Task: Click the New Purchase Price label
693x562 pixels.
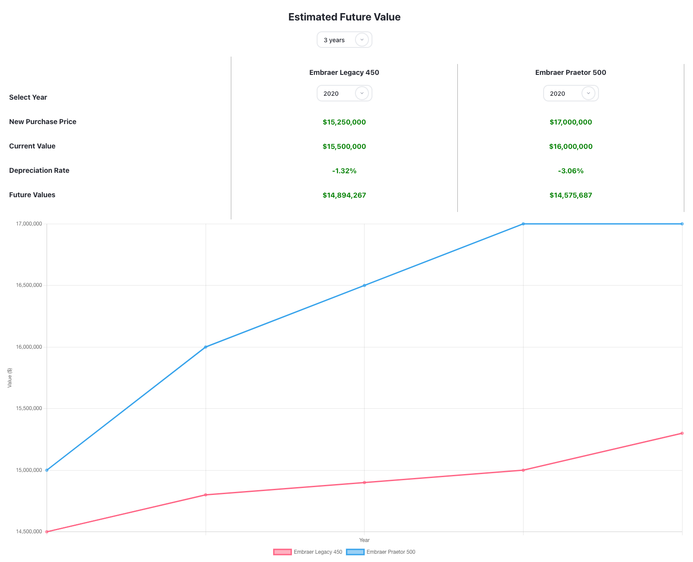Action: pyautogui.click(x=43, y=121)
